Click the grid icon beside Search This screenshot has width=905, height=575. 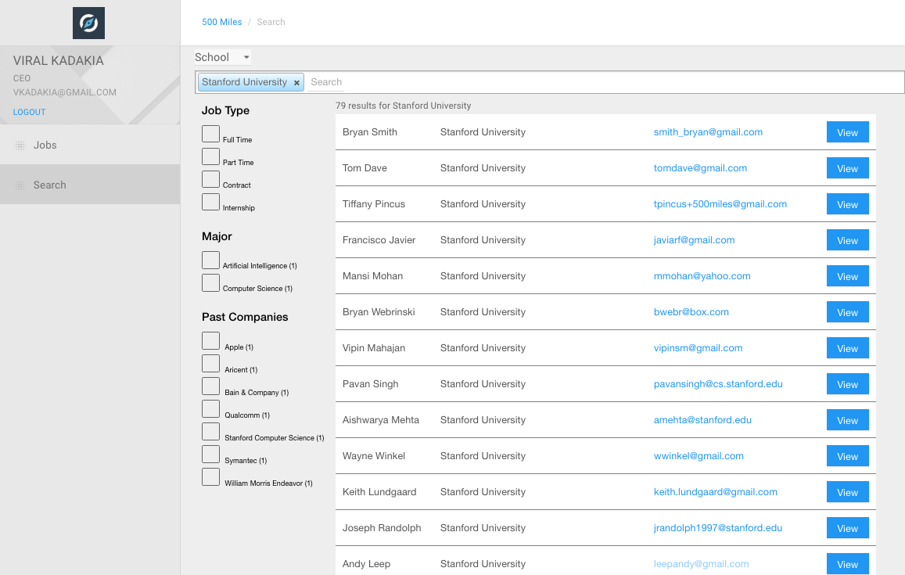click(x=20, y=185)
